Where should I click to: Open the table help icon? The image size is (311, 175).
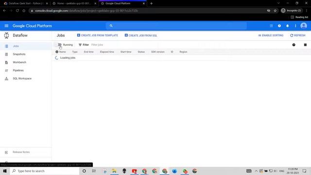[294, 45]
